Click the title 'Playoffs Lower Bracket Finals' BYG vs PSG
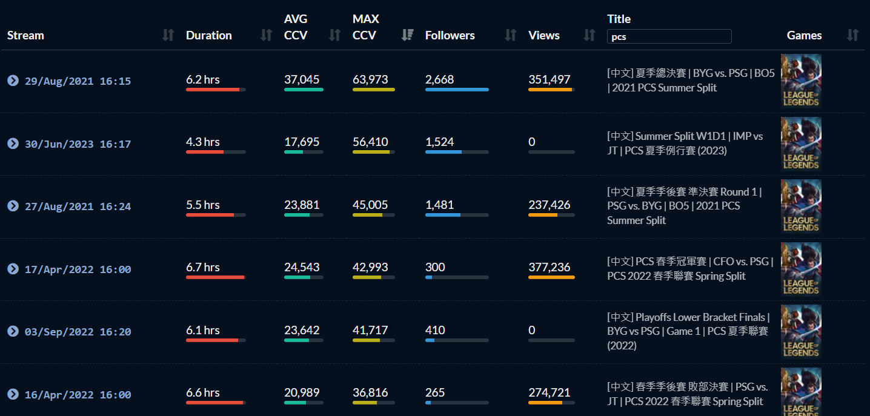870x416 pixels. tap(688, 331)
